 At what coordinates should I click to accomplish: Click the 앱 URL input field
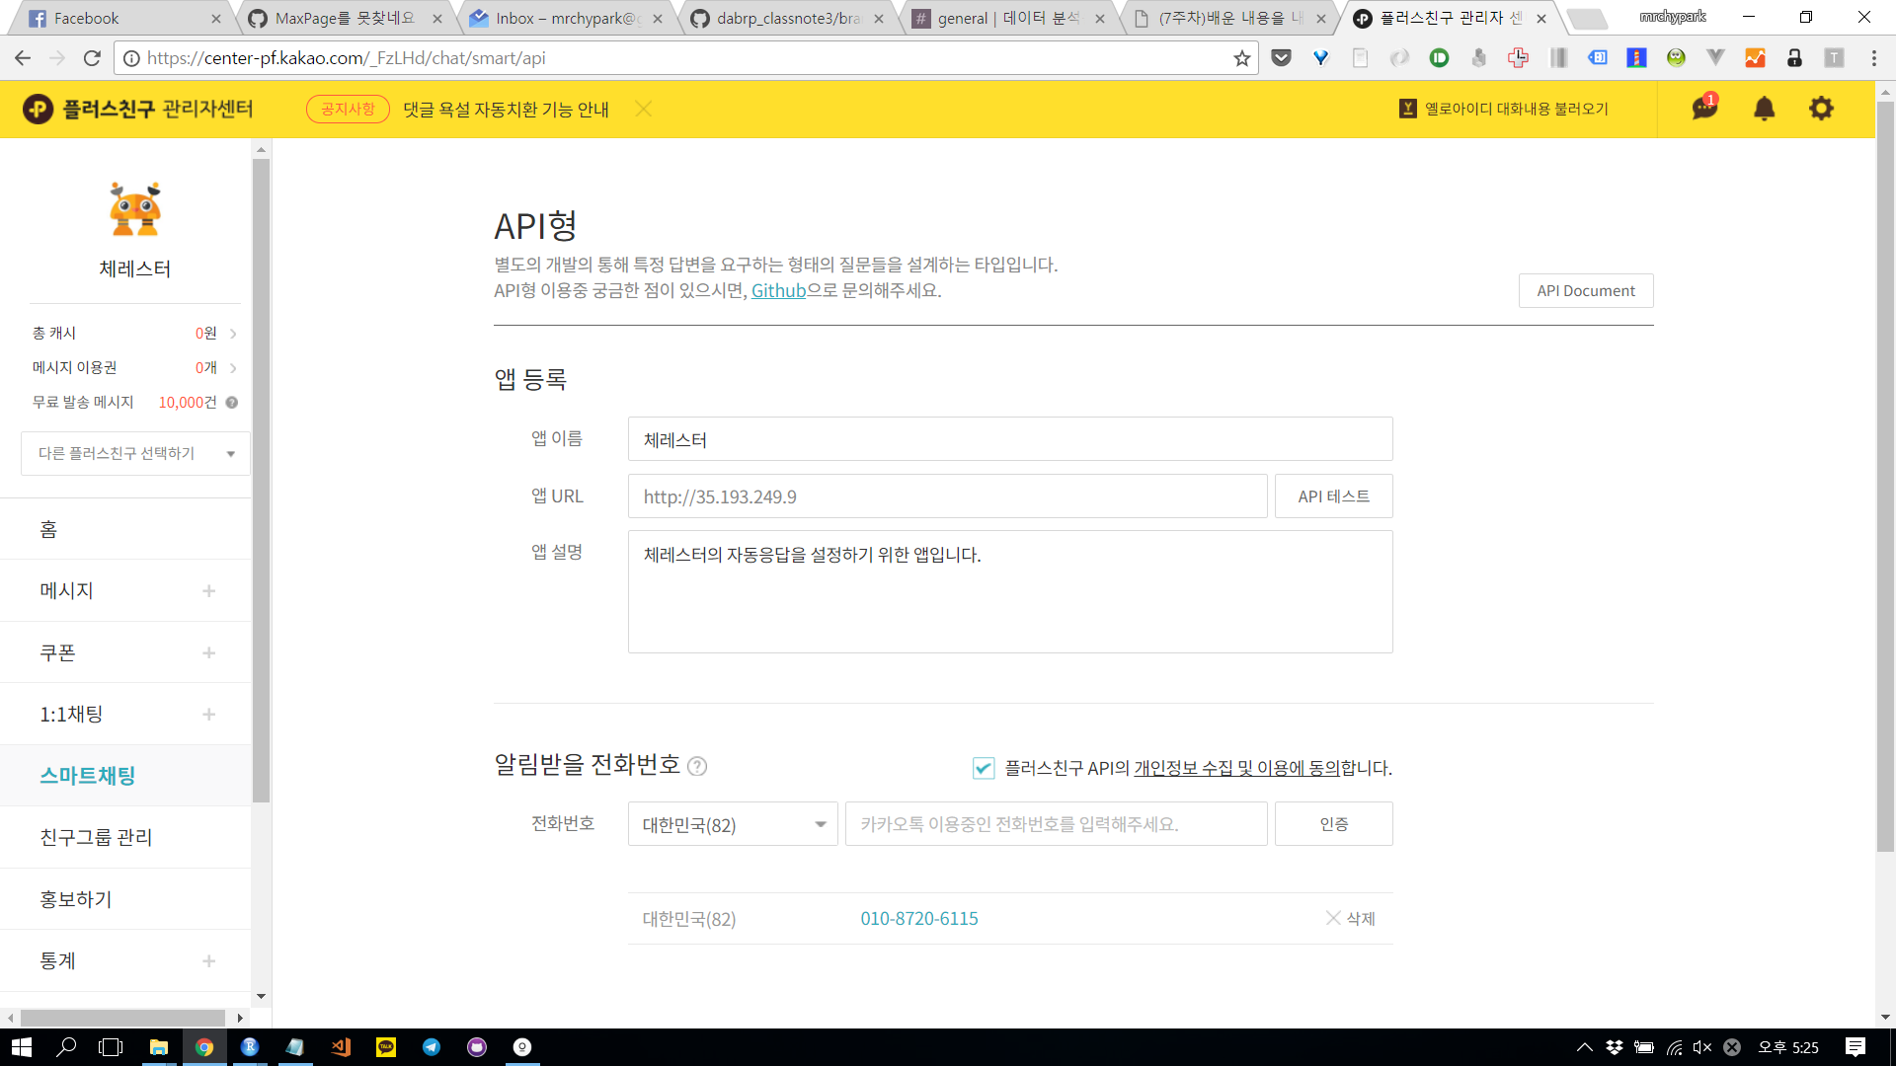coord(947,496)
